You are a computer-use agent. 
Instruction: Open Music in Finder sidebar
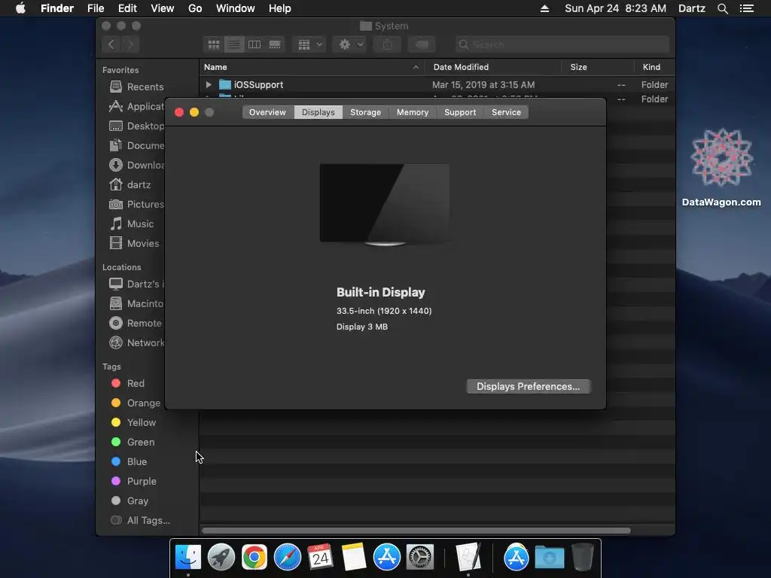click(x=132, y=224)
